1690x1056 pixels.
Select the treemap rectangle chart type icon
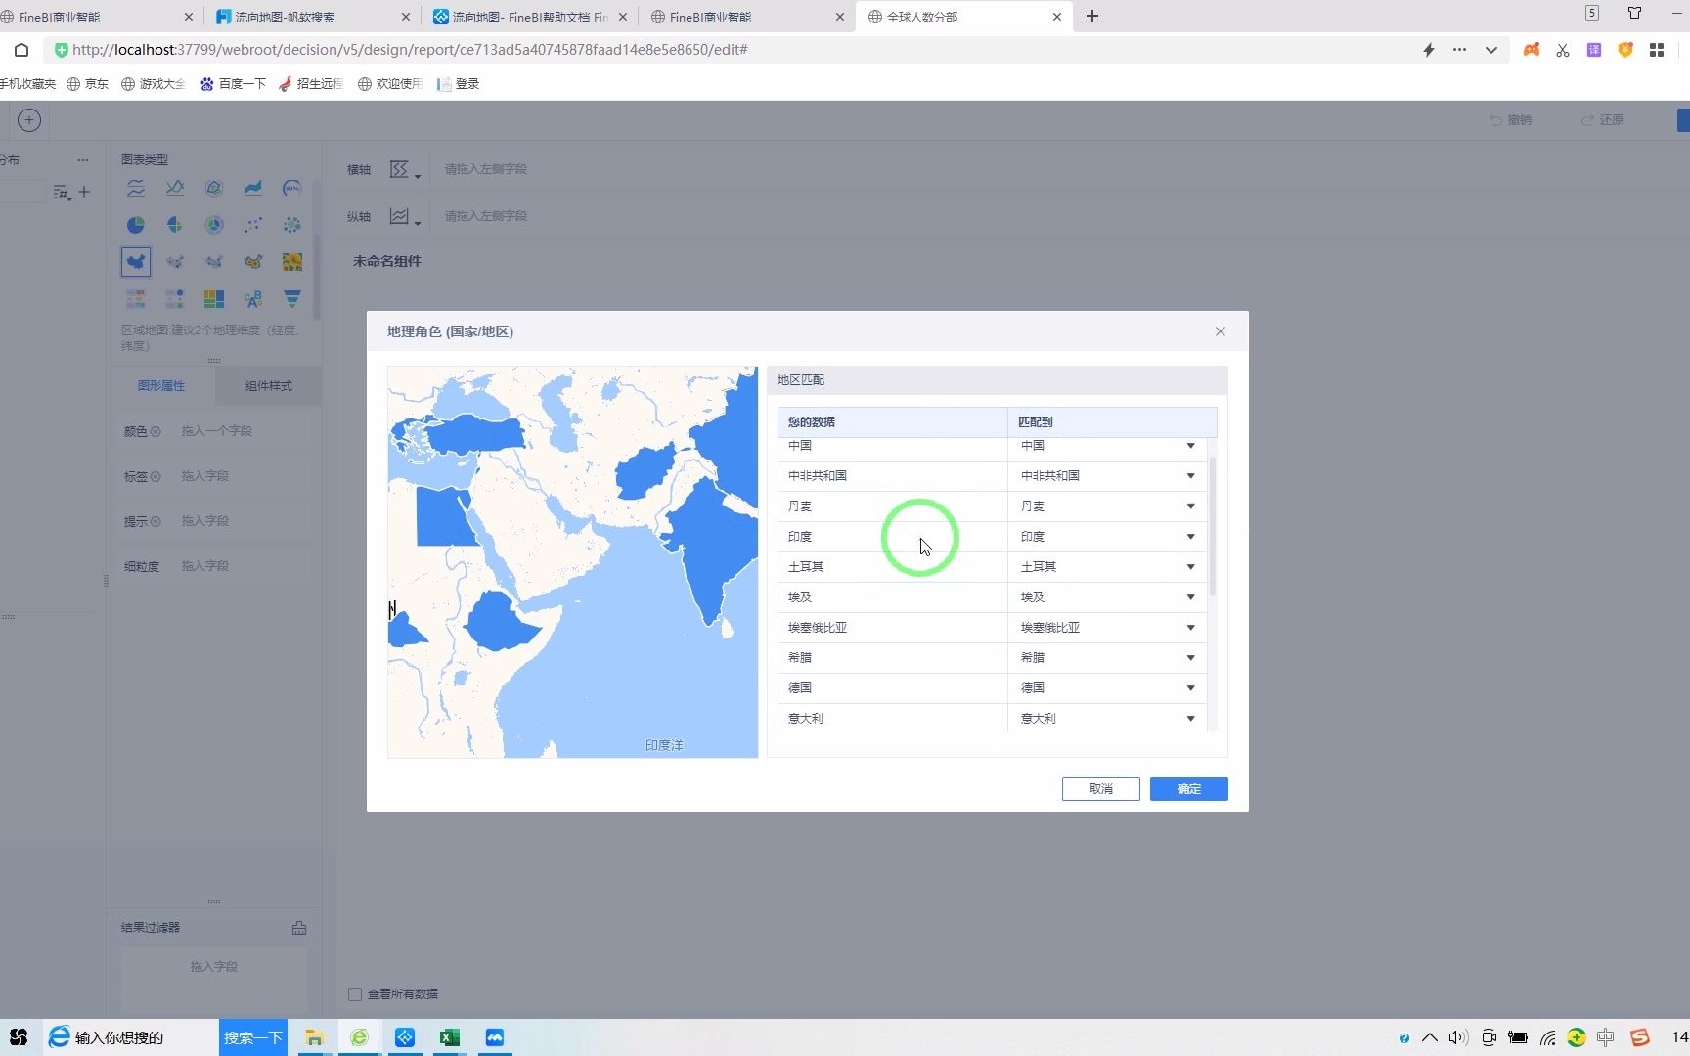pyautogui.click(x=214, y=298)
